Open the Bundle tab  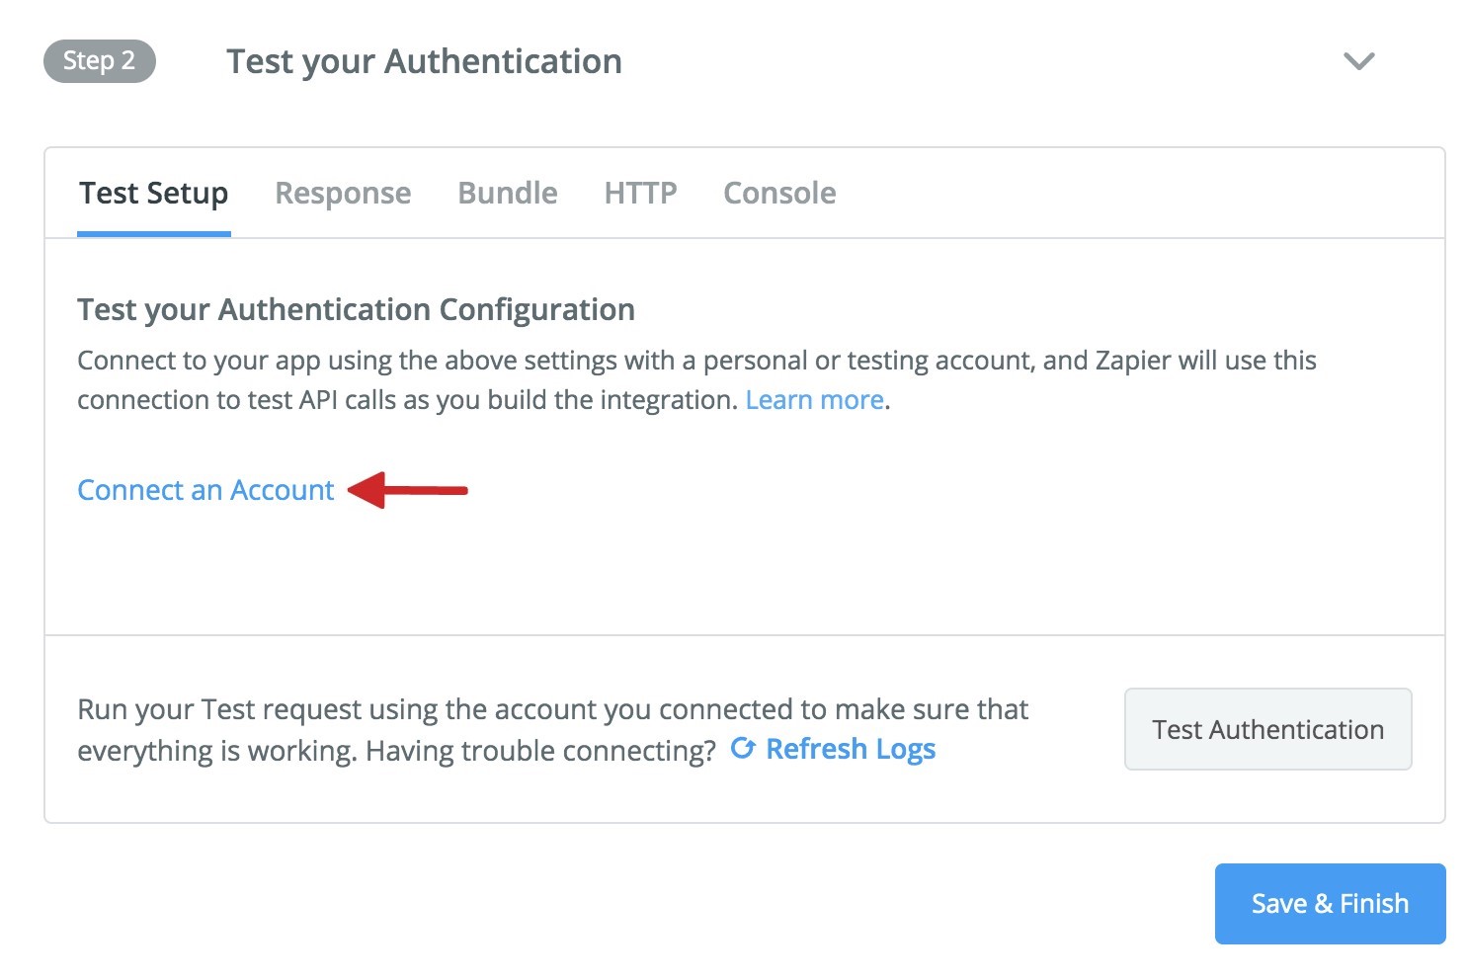(x=508, y=193)
